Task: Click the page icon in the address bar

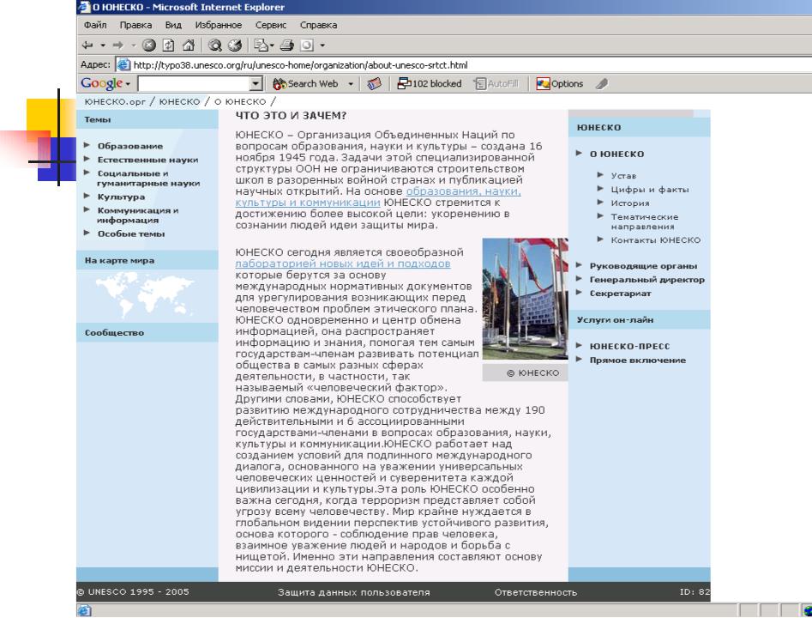Action: coord(123,65)
